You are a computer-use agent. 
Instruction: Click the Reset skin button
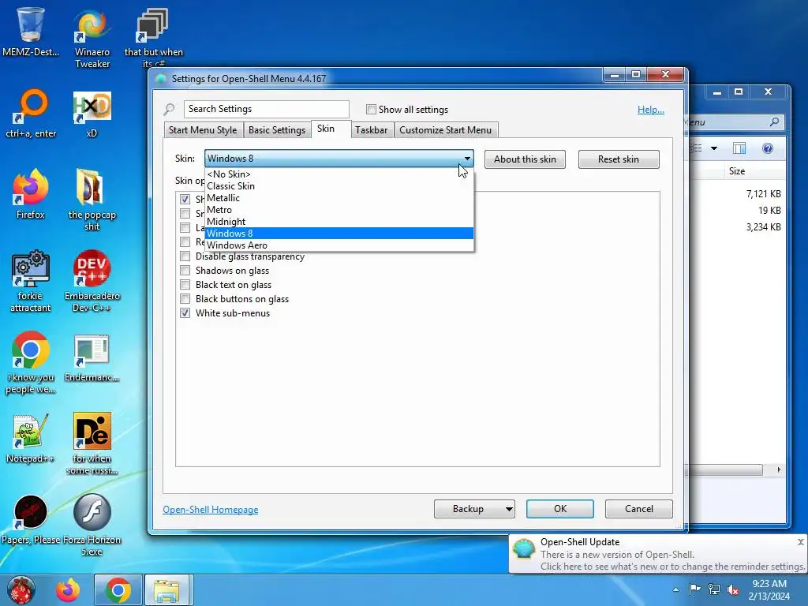point(619,159)
